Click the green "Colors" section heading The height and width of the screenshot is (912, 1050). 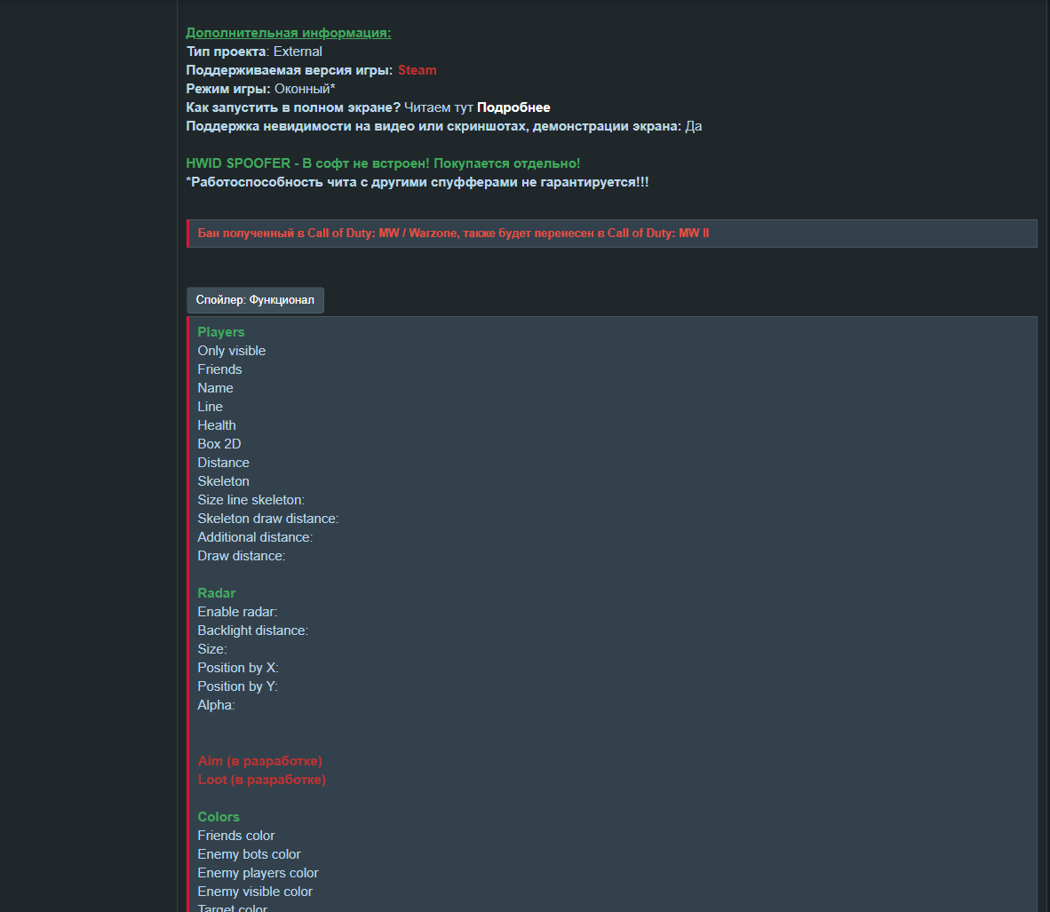point(219,817)
